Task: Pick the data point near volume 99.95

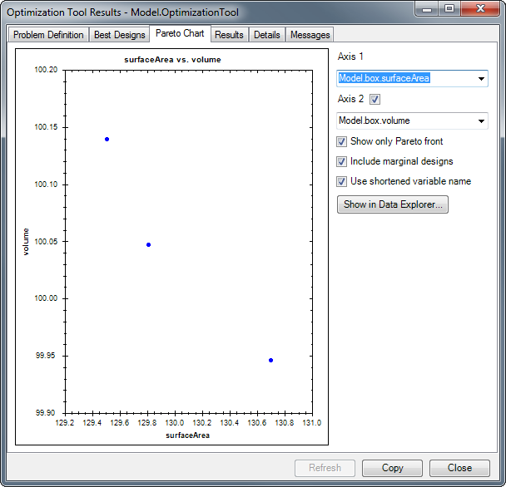Action: point(271,360)
